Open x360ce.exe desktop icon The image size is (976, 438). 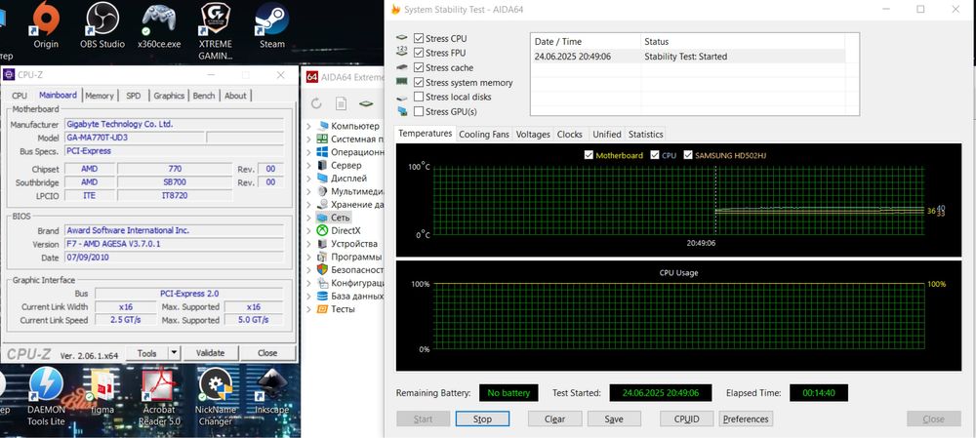159,25
